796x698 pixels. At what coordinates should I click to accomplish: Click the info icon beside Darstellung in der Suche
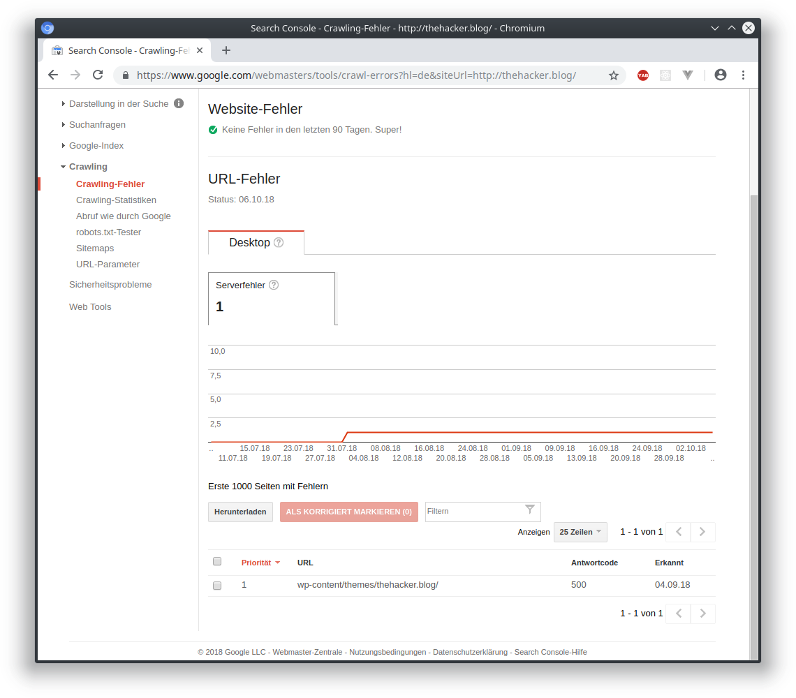(x=179, y=103)
